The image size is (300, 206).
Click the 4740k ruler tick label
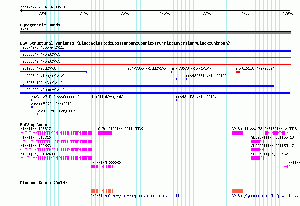pyautogui.click(x=83, y=13)
